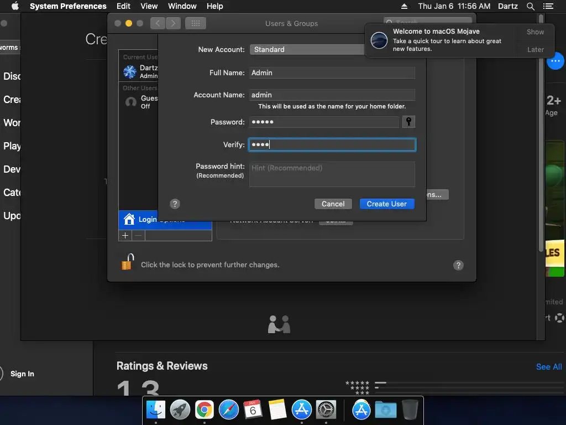The image size is (566, 425).
Task: Click Show on the Mojave notification
Action: 535,32
